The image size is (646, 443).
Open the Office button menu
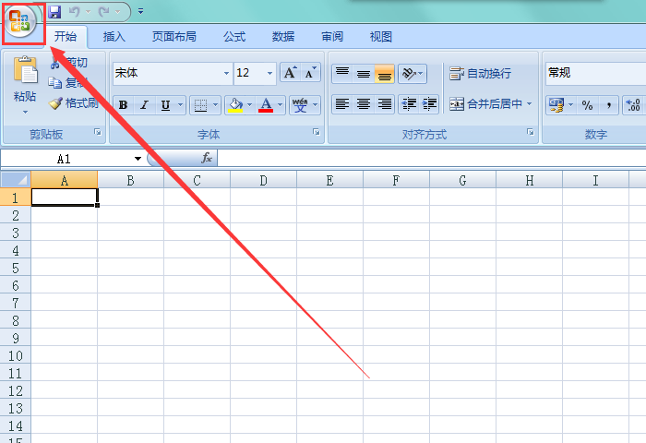20,20
